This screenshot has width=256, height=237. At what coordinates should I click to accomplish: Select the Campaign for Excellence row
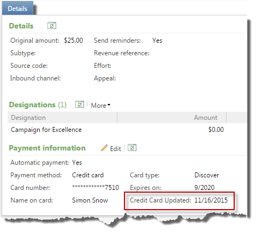(127, 130)
